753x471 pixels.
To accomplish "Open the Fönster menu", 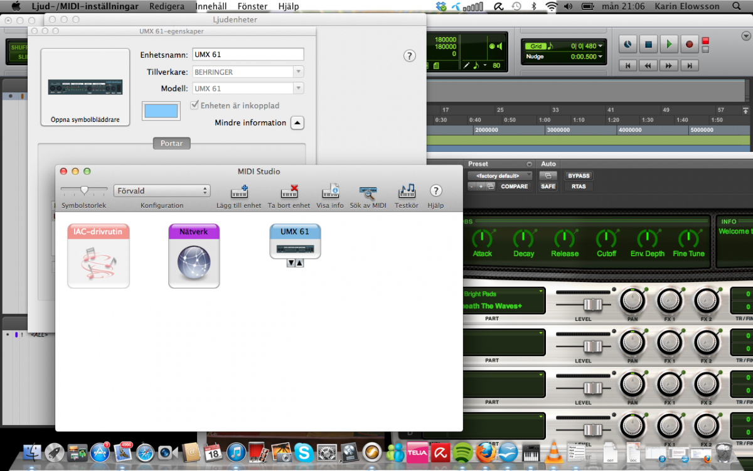I will pyautogui.click(x=252, y=6).
